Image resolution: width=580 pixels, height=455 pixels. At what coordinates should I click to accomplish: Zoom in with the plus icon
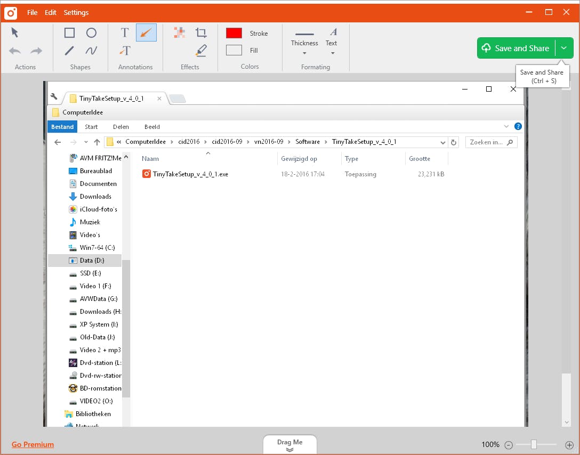[x=569, y=445]
